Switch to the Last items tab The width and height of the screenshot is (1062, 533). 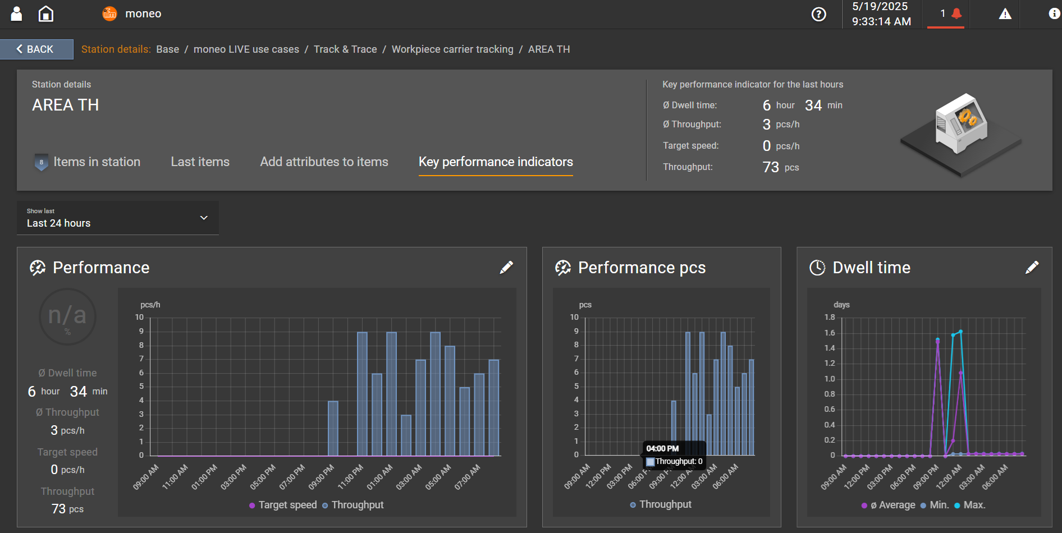(x=200, y=162)
